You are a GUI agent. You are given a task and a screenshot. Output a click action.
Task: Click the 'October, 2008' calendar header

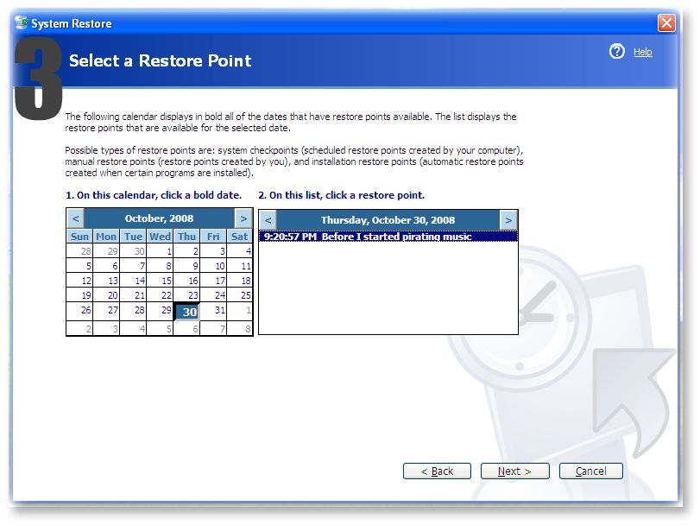(159, 218)
